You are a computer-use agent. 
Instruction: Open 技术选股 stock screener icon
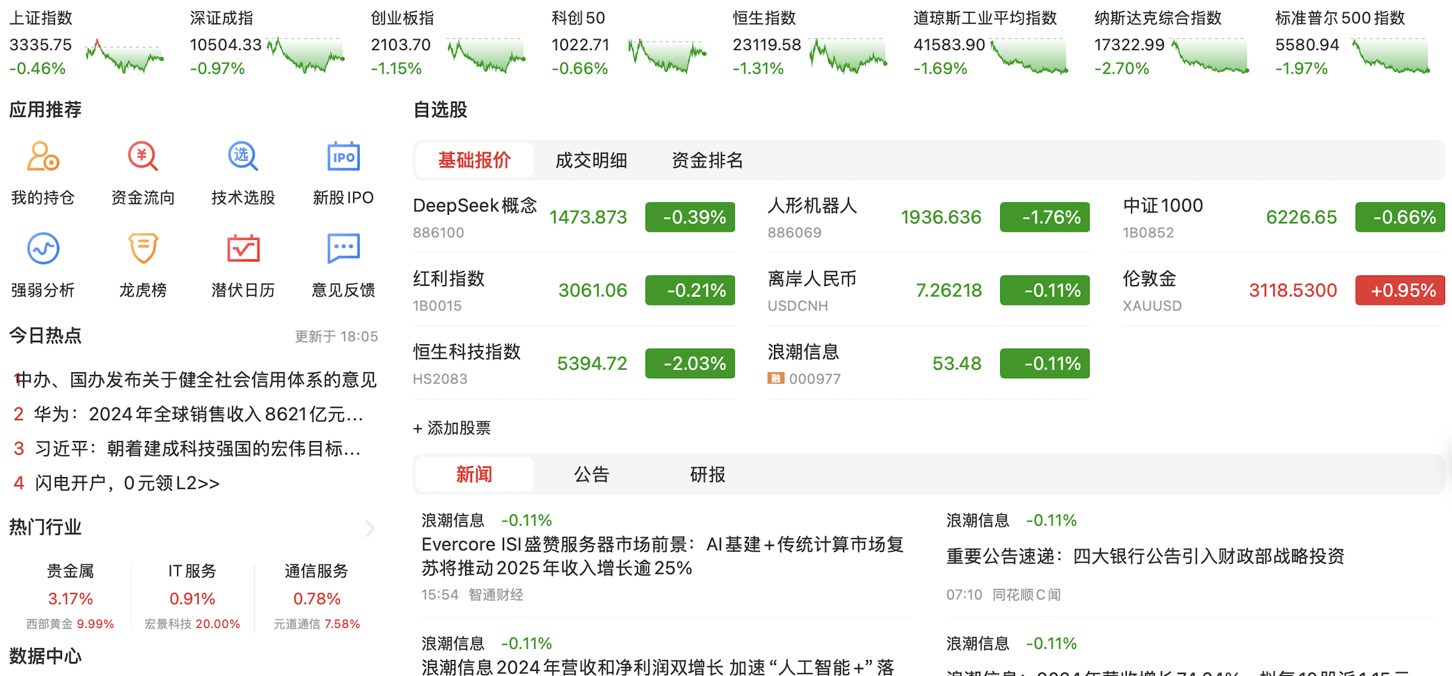(243, 157)
